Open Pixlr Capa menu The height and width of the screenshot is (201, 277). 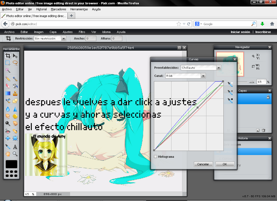[53, 32]
